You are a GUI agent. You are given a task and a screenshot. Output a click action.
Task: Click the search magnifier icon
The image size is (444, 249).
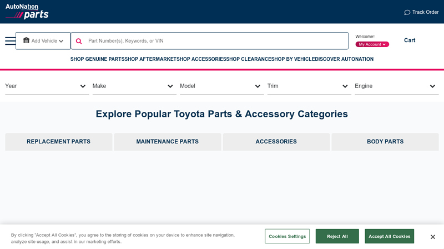coord(79,41)
